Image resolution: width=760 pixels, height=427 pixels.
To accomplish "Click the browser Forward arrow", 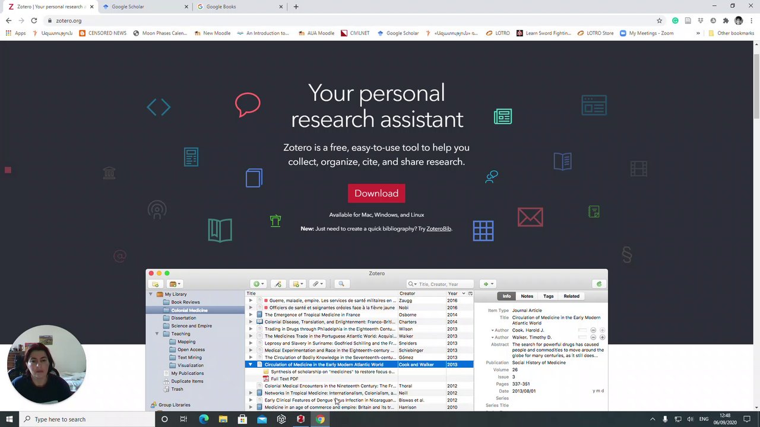I will pyautogui.click(x=21, y=21).
